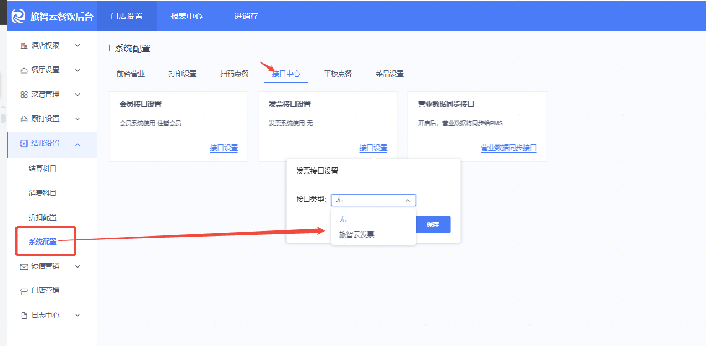Click the 酒店权限 building icon
Viewport: 706px width, 346px height.
click(24, 45)
